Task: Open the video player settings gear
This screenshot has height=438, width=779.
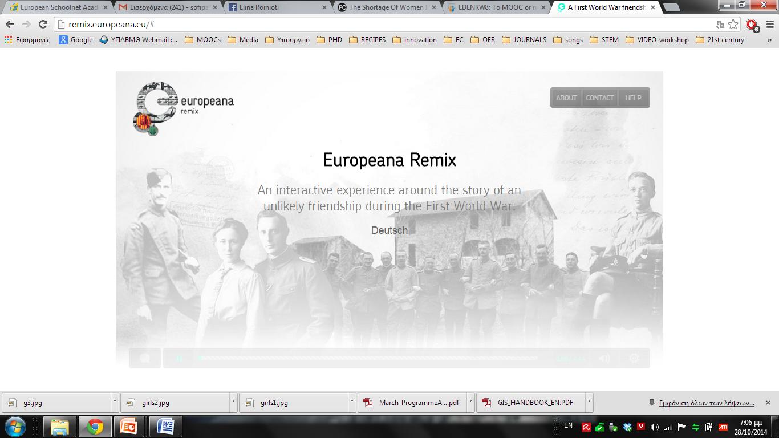Action: pos(634,358)
